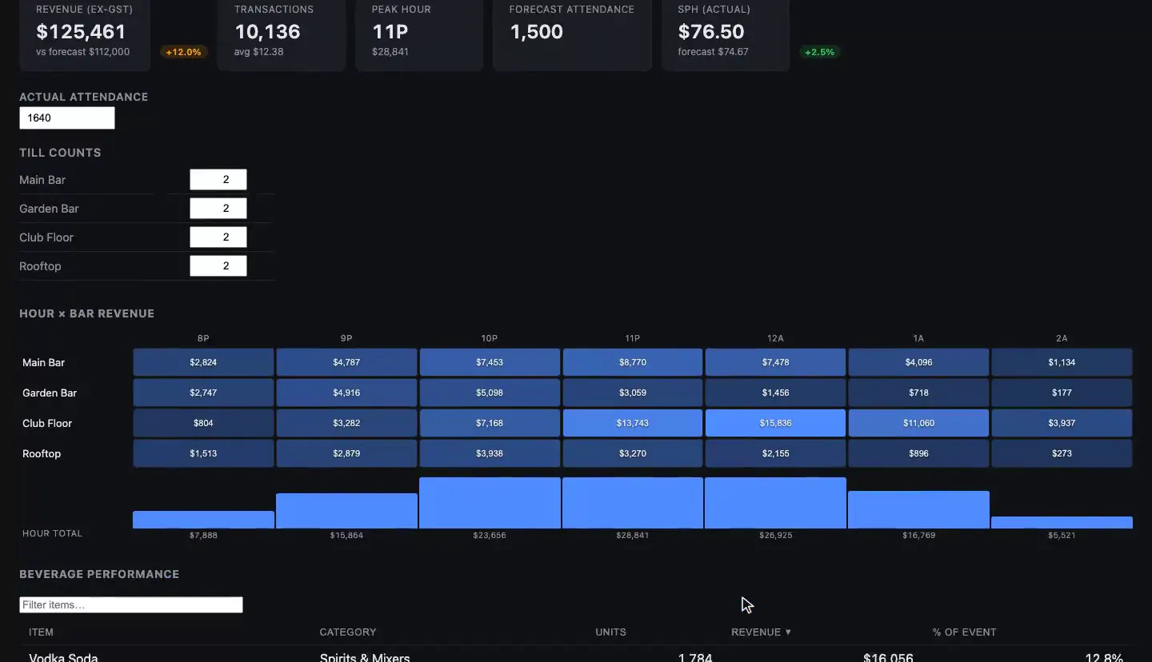This screenshot has height=662, width=1152.
Task: Sort table by the Category column header
Action: click(x=348, y=632)
